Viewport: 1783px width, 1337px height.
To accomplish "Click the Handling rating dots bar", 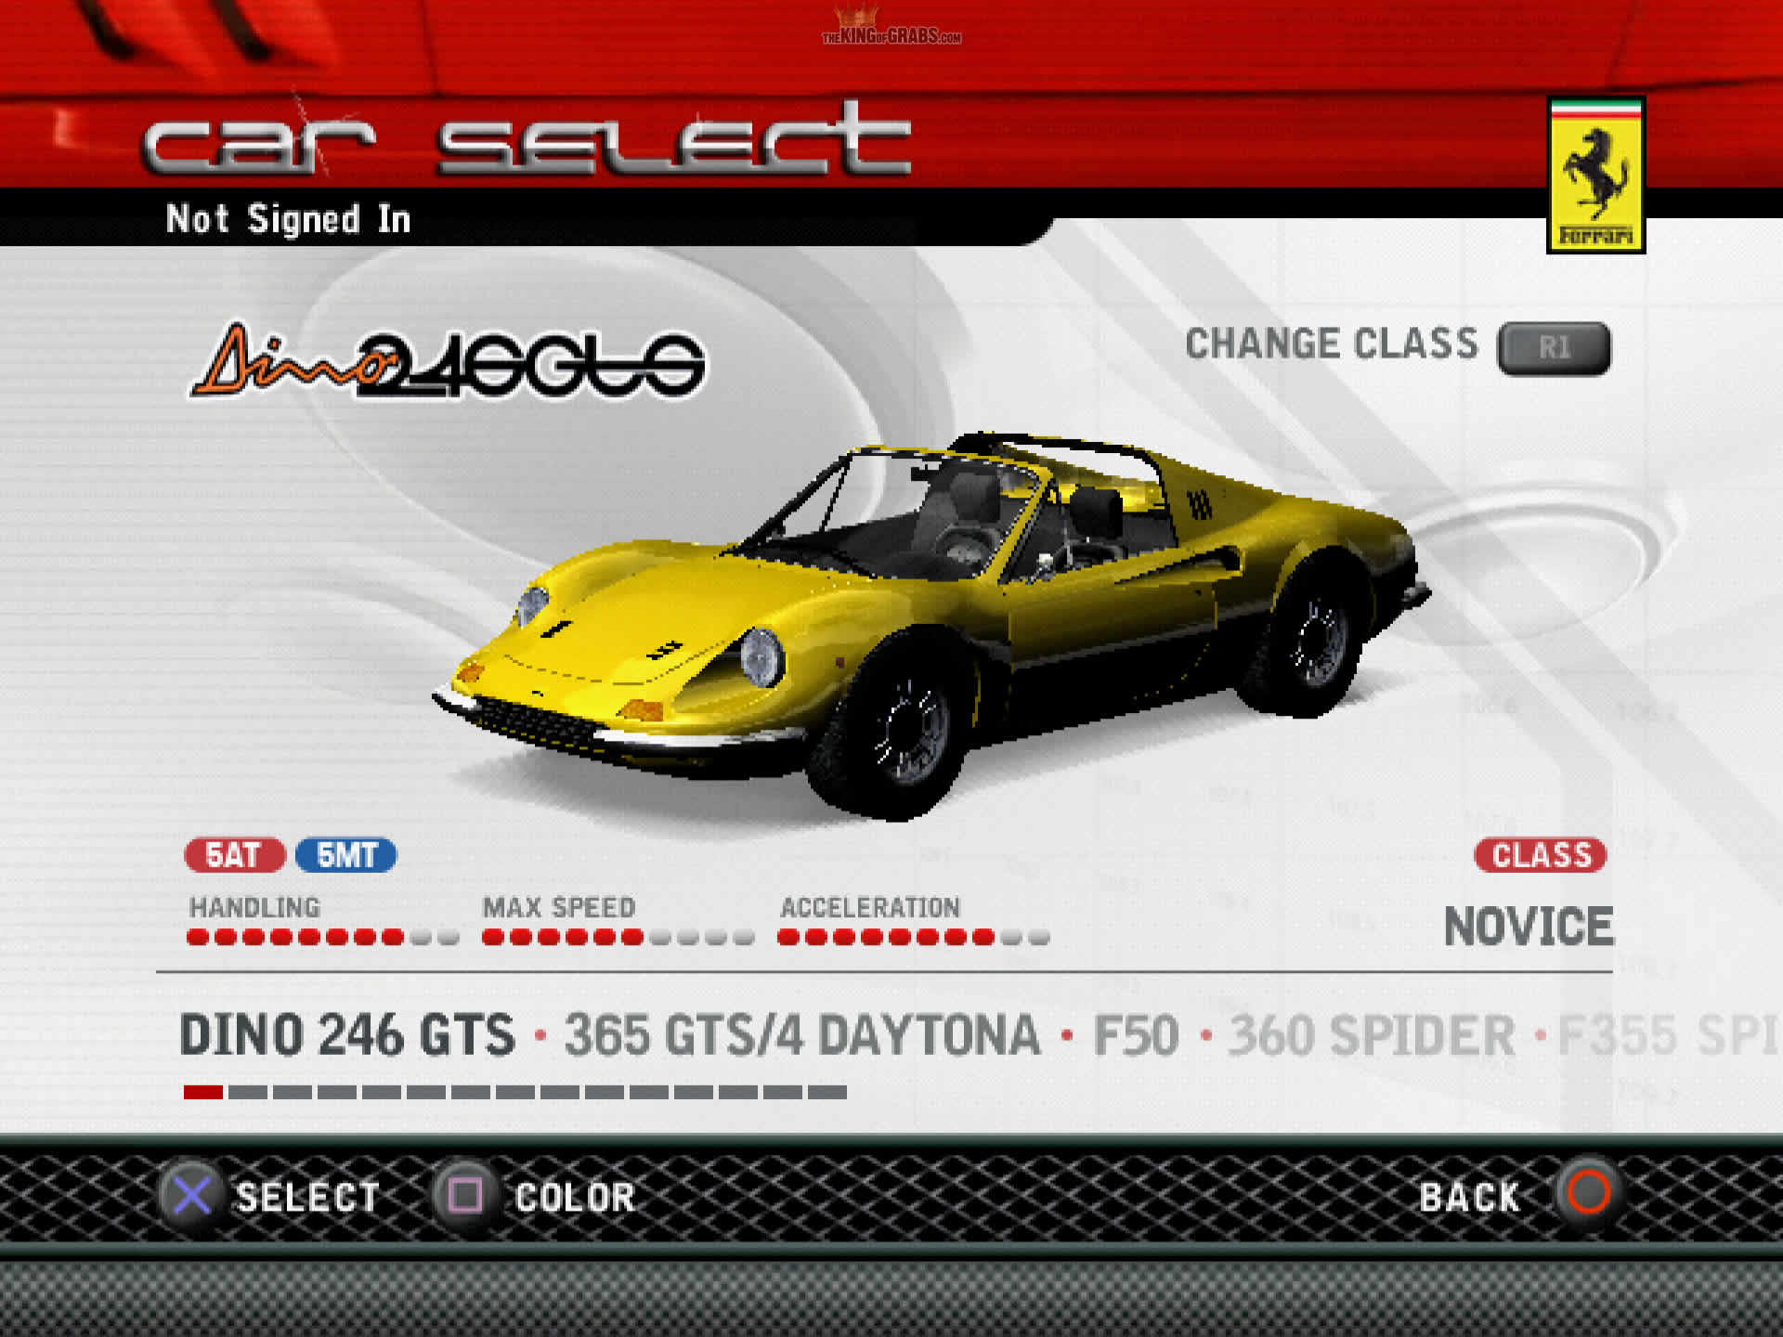I will [x=322, y=937].
